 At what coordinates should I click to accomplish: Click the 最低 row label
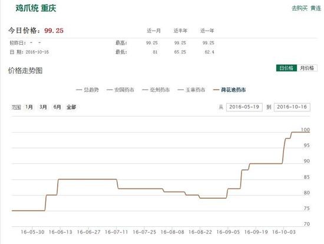[121, 52]
